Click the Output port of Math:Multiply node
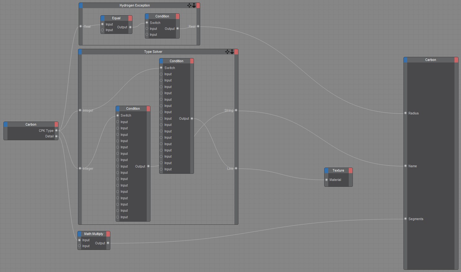The width and height of the screenshot is (461, 272). pos(108,243)
